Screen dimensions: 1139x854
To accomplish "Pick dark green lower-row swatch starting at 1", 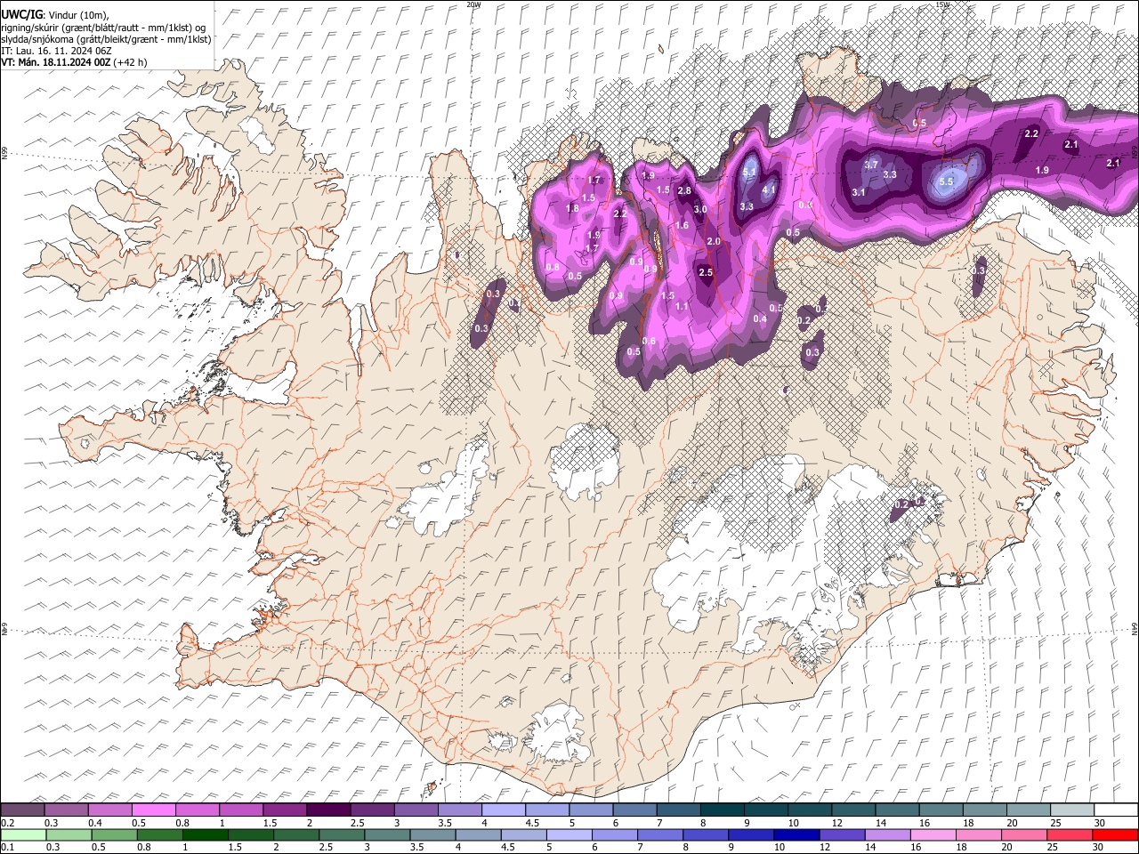I will [205, 834].
